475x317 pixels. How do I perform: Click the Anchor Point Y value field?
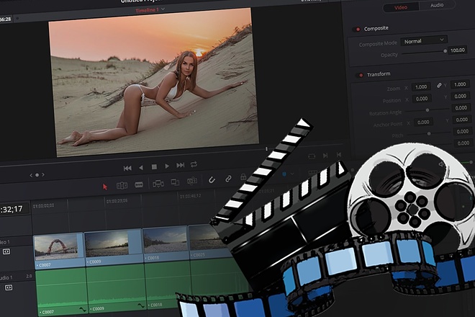(x=462, y=120)
